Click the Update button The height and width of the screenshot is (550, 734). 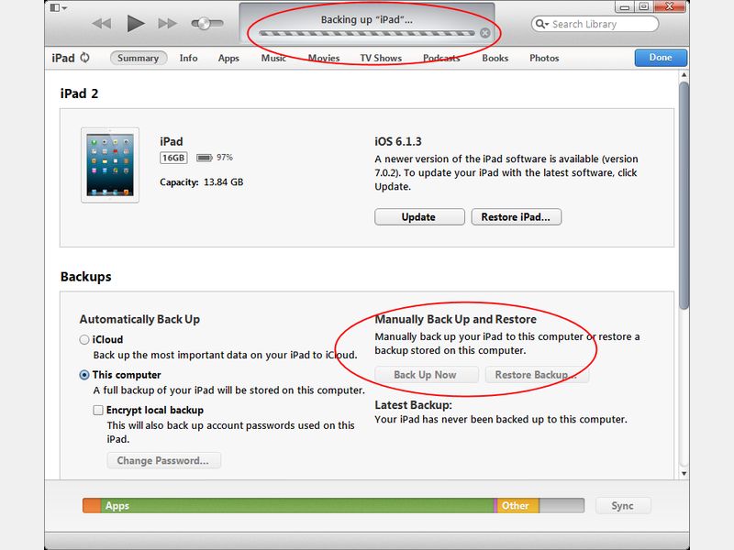[419, 217]
